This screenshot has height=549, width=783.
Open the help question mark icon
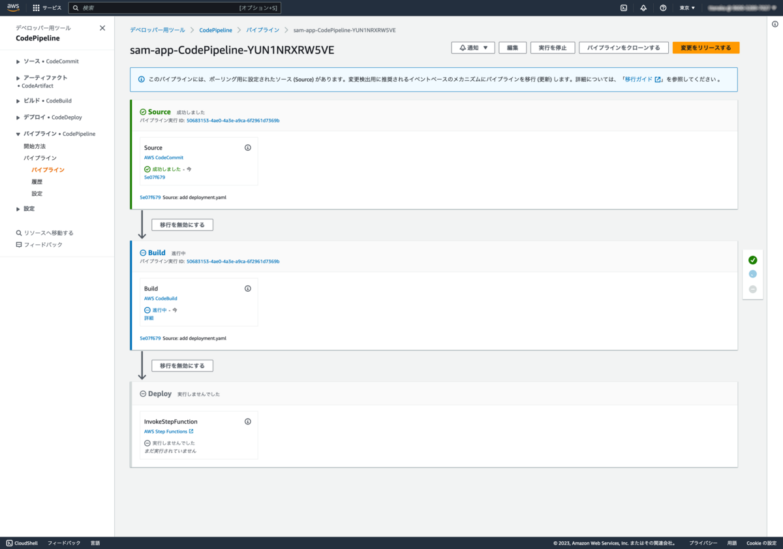pyautogui.click(x=663, y=8)
